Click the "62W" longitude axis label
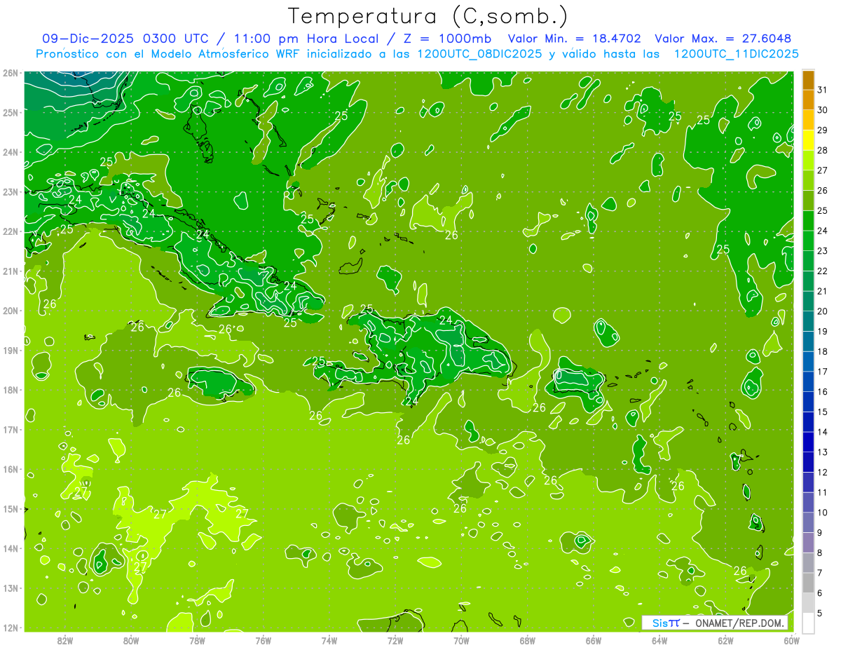 point(725,641)
